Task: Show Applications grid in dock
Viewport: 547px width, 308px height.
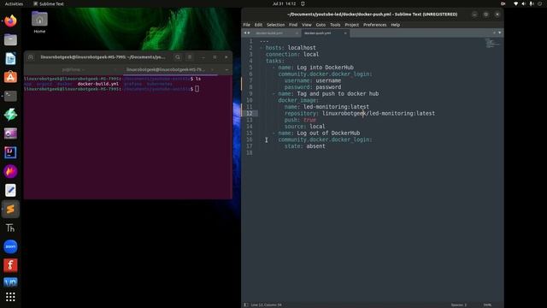Action: point(10,297)
